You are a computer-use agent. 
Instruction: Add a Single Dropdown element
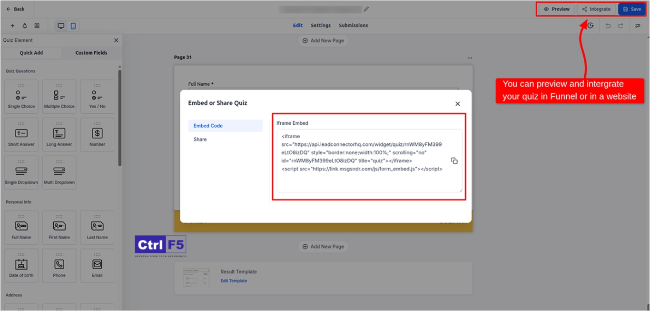click(x=21, y=172)
